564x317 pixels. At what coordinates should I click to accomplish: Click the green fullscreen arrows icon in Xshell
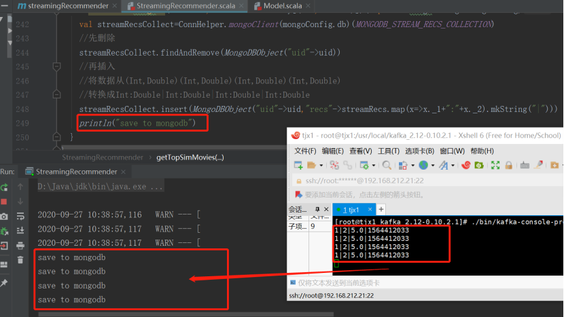pyautogui.click(x=495, y=166)
